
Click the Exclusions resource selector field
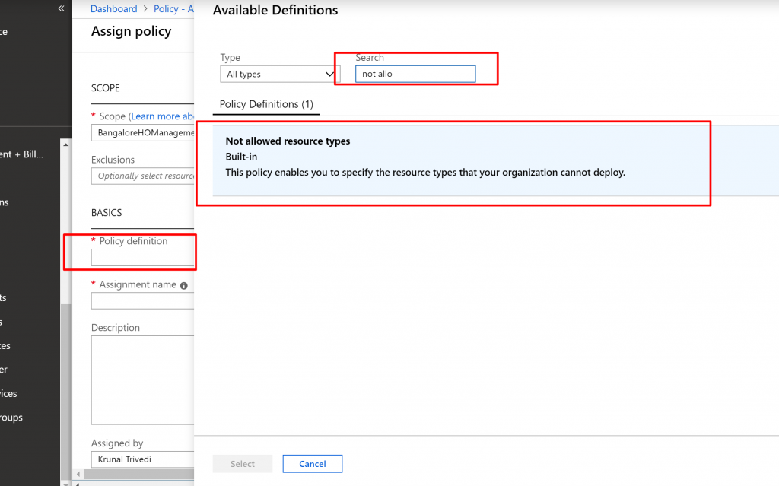click(x=142, y=176)
